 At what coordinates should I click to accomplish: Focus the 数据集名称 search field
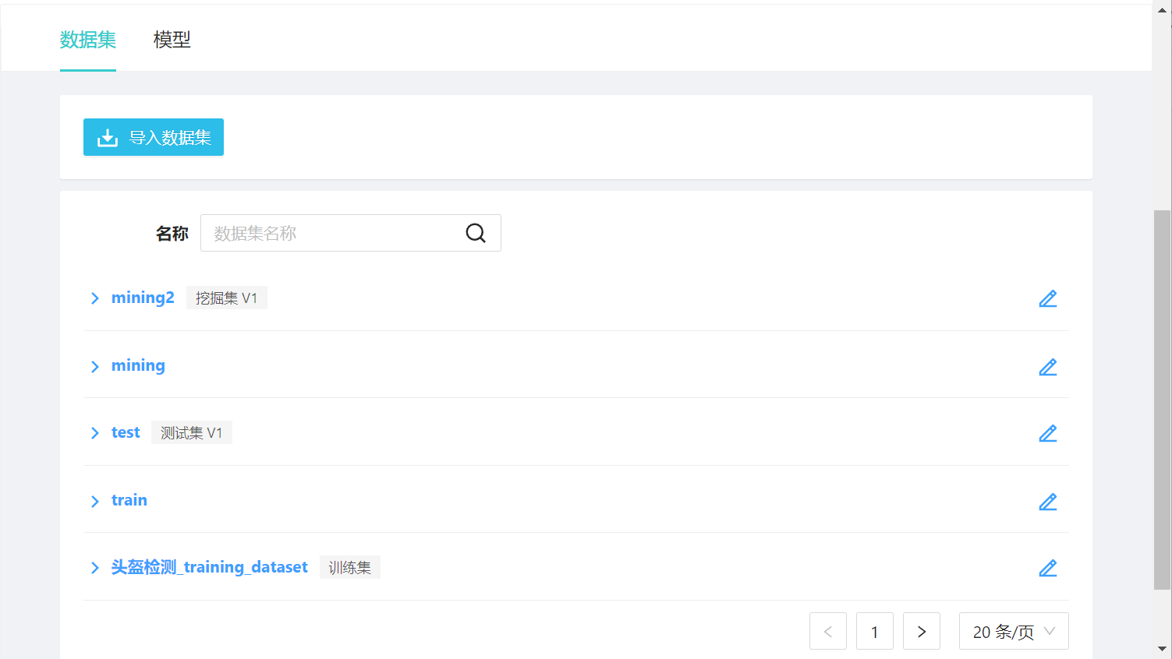coord(351,233)
